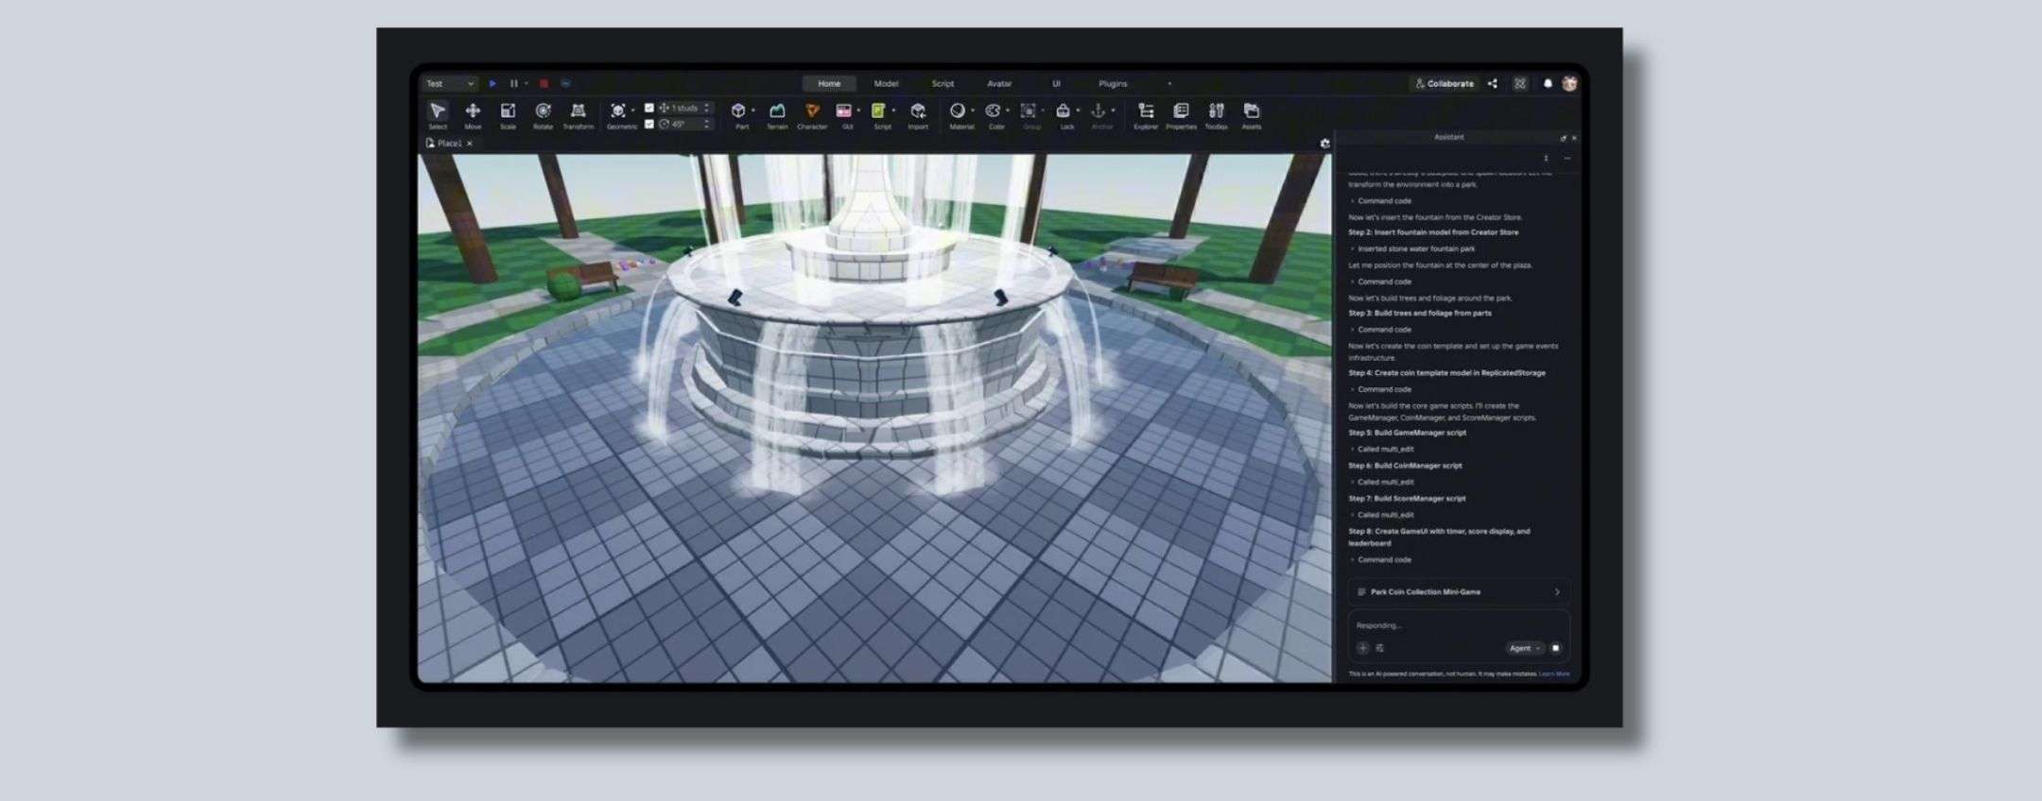Open the Test mode dropdown

(450, 83)
